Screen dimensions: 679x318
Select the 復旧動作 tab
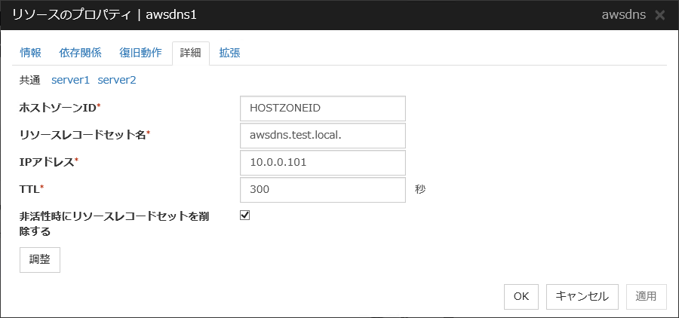tap(140, 53)
